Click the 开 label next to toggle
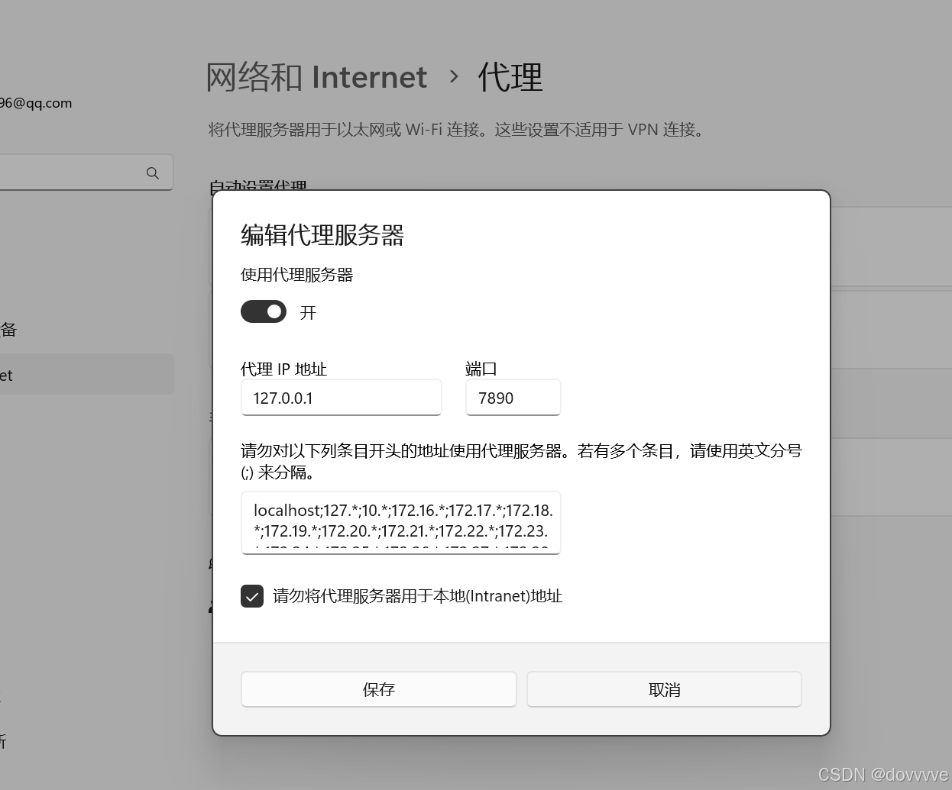Image resolution: width=952 pixels, height=790 pixels. tap(308, 313)
